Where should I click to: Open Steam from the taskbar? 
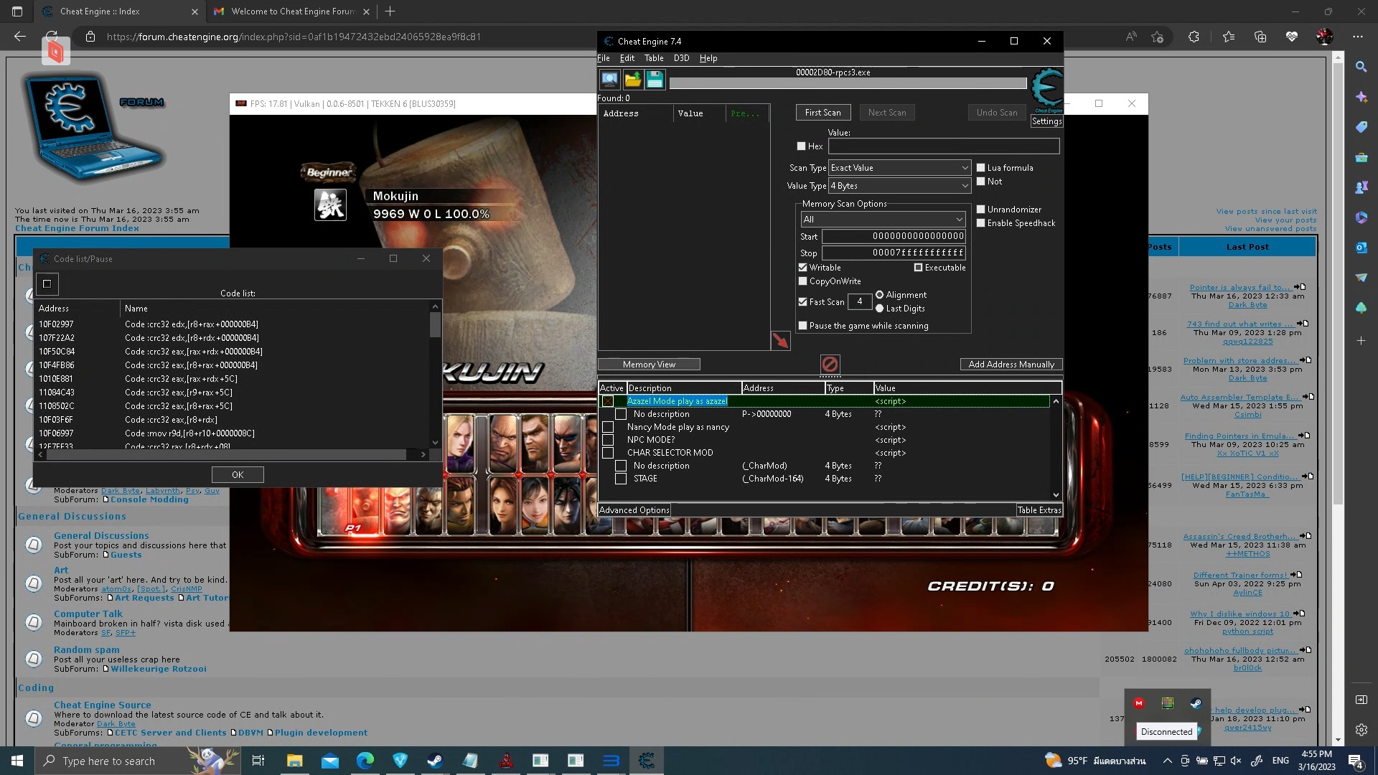[435, 761]
